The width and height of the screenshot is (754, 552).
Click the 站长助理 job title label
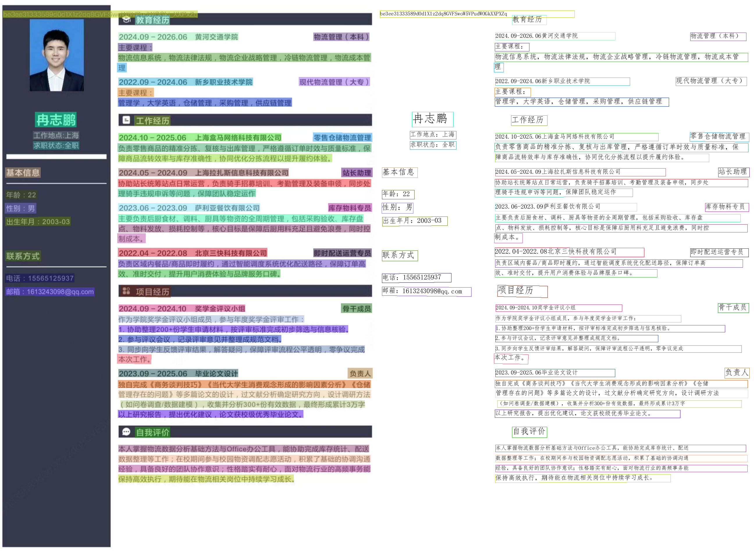coord(356,172)
